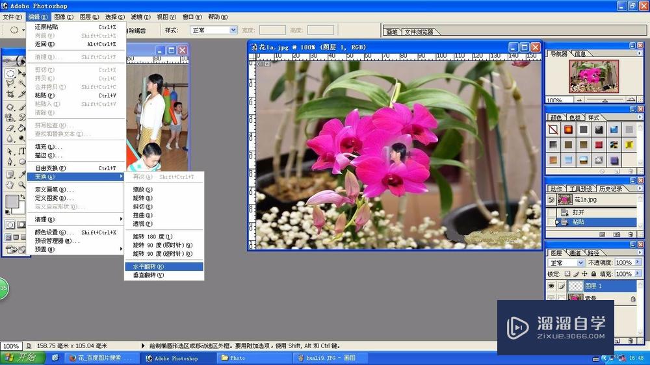Select the Crop tool in toolbox
Image resolution: width=650 pixels, height=365 pixels.
pyautogui.click(x=10, y=94)
